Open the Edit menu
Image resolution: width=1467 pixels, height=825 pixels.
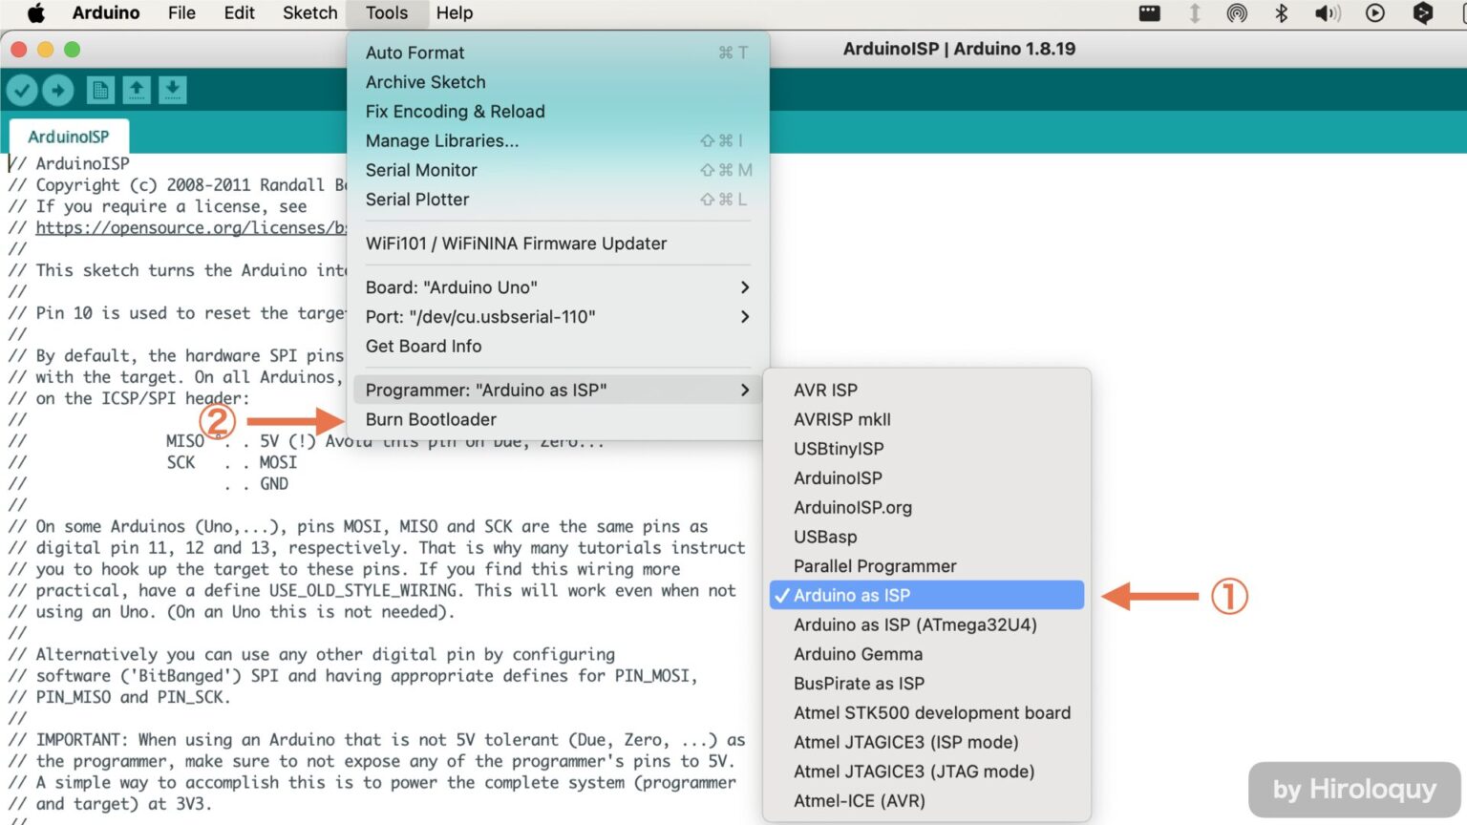tap(239, 13)
